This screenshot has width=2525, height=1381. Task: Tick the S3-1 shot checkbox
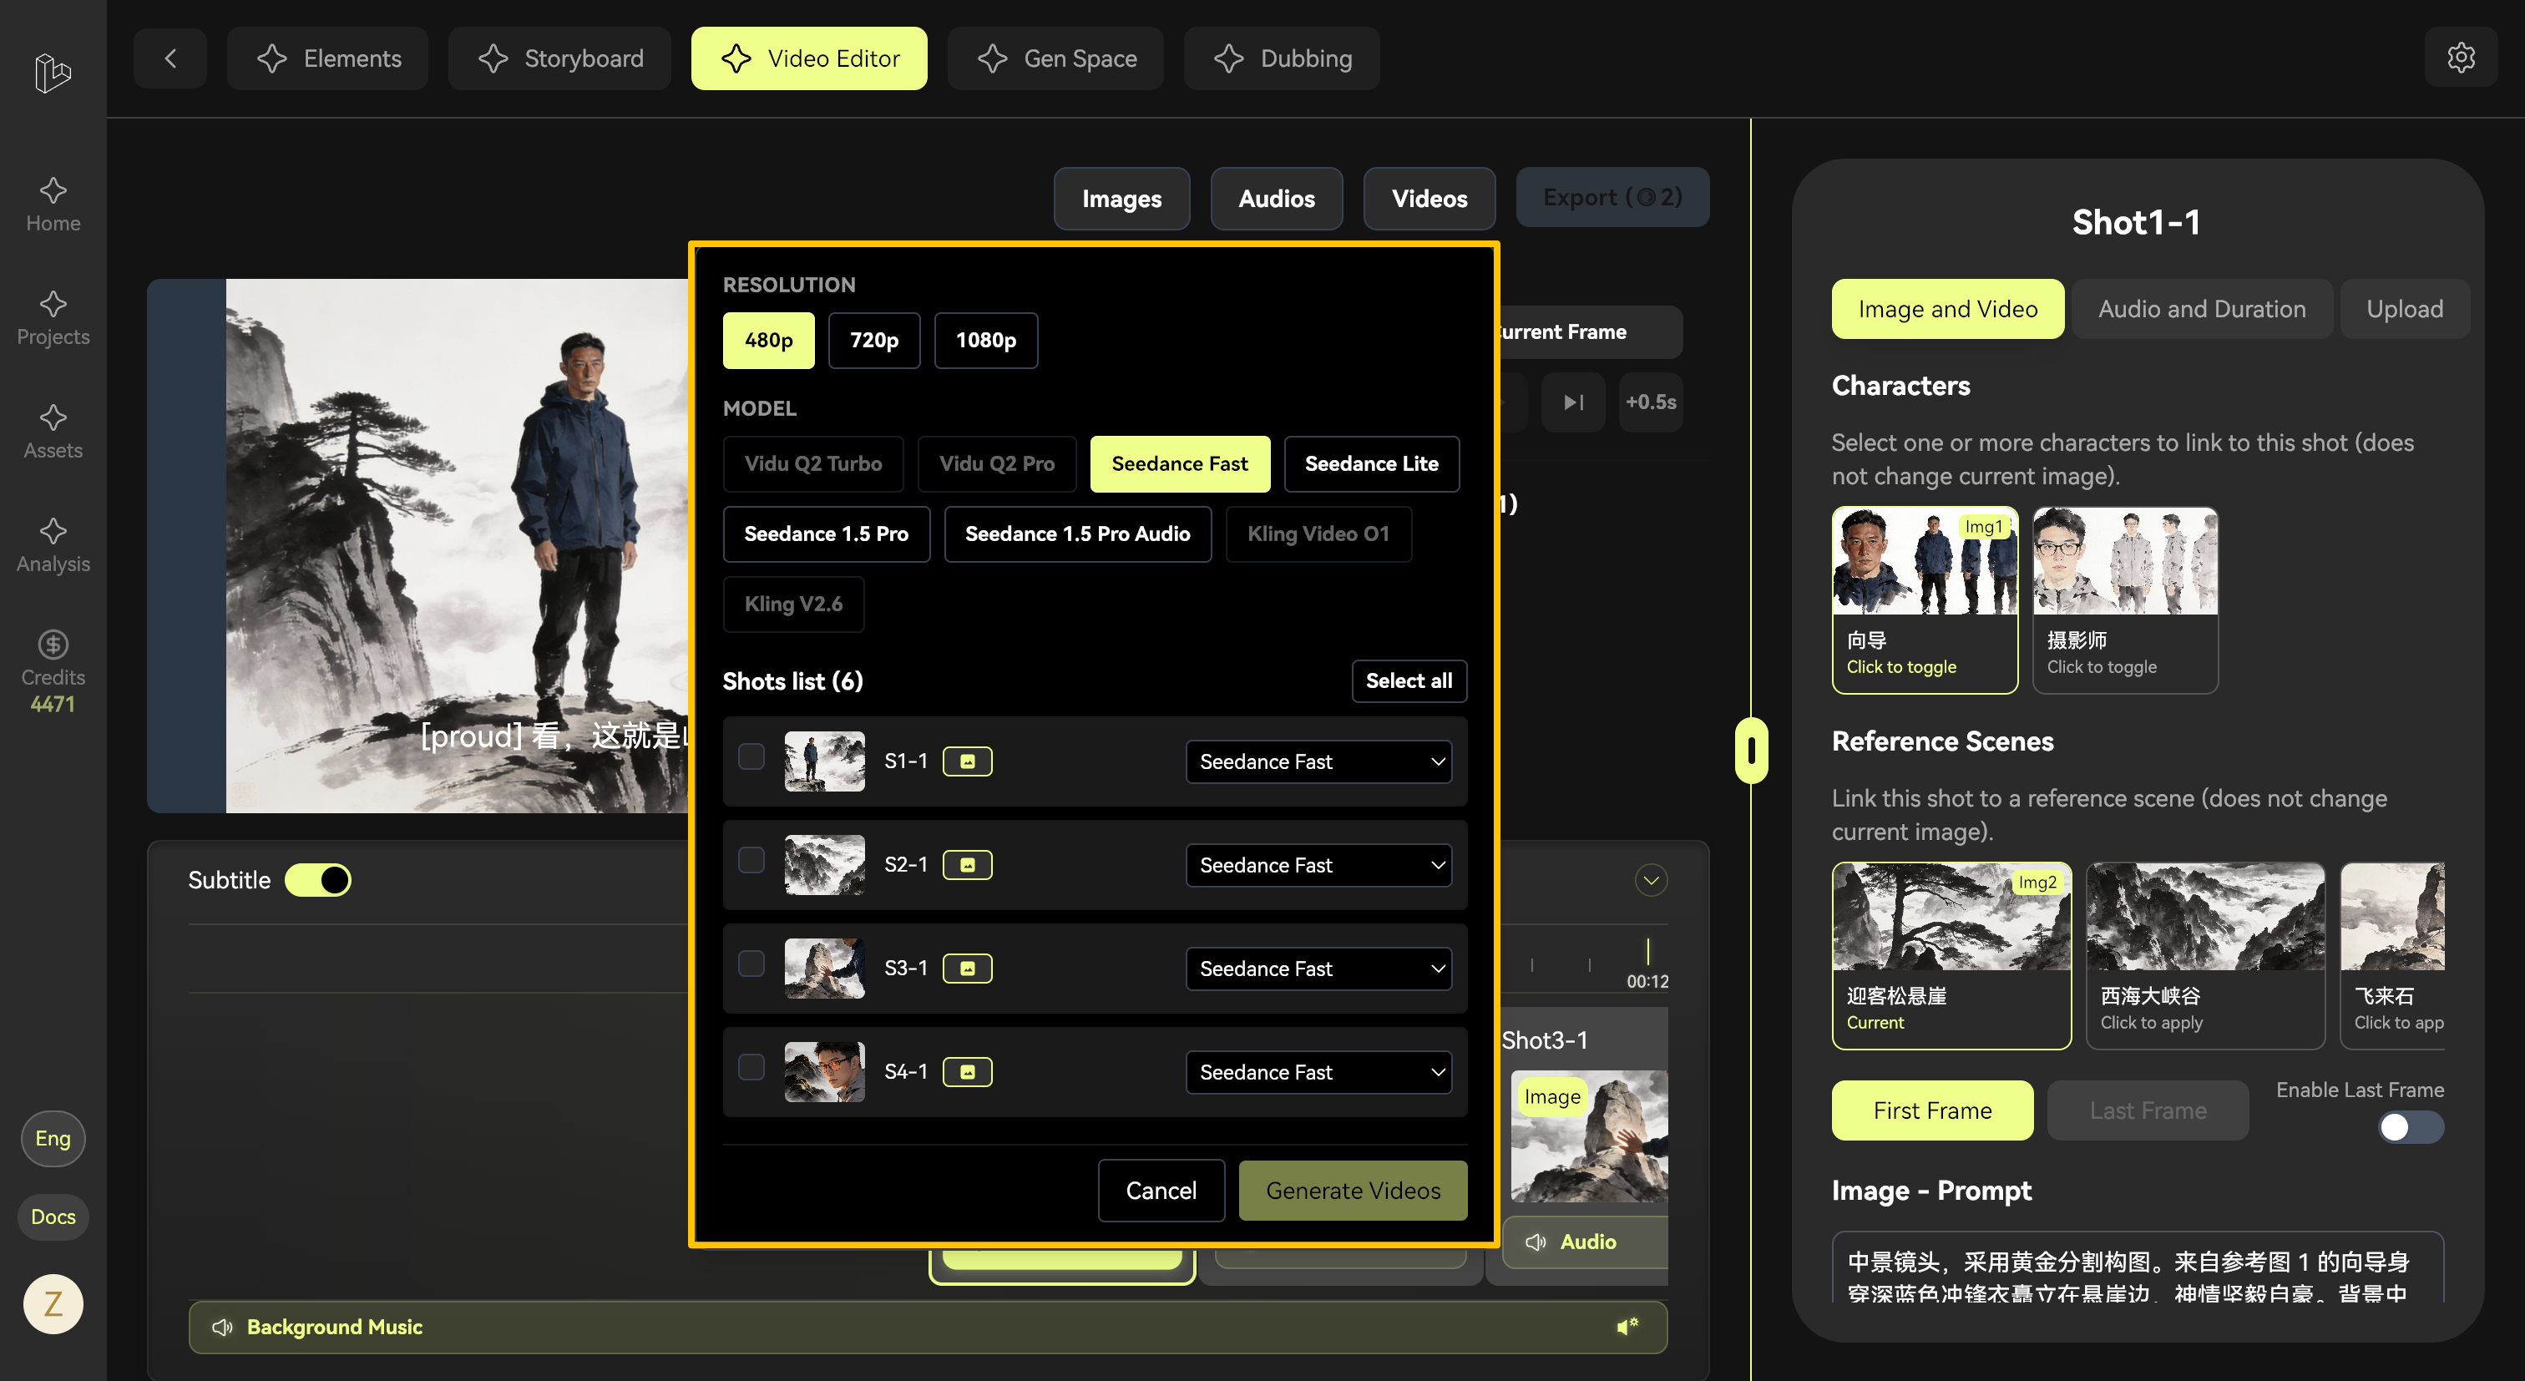(x=751, y=964)
